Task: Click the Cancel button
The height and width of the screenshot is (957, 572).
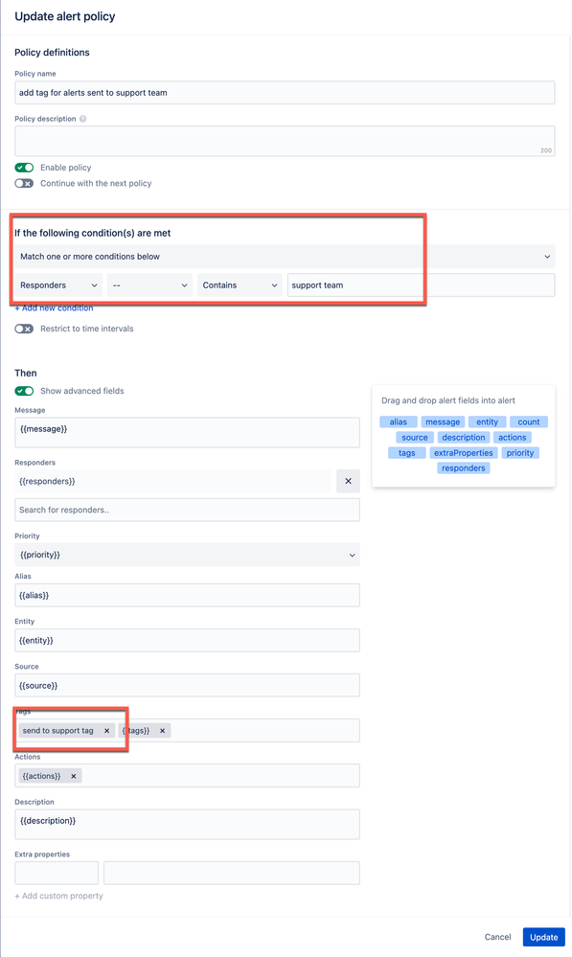Action: (497, 937)
